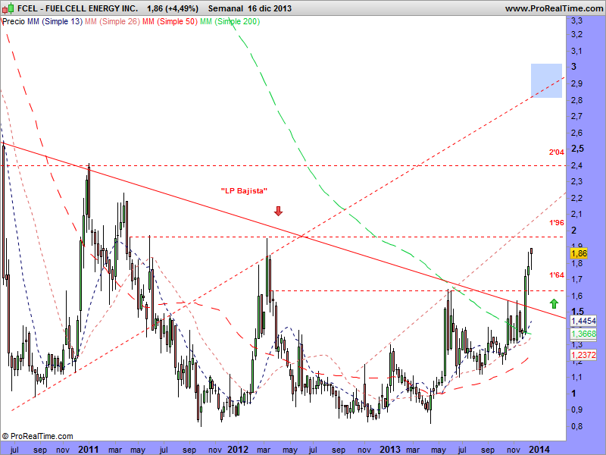Select the blue target zone rectangle near 3

(x=546, y=80)
